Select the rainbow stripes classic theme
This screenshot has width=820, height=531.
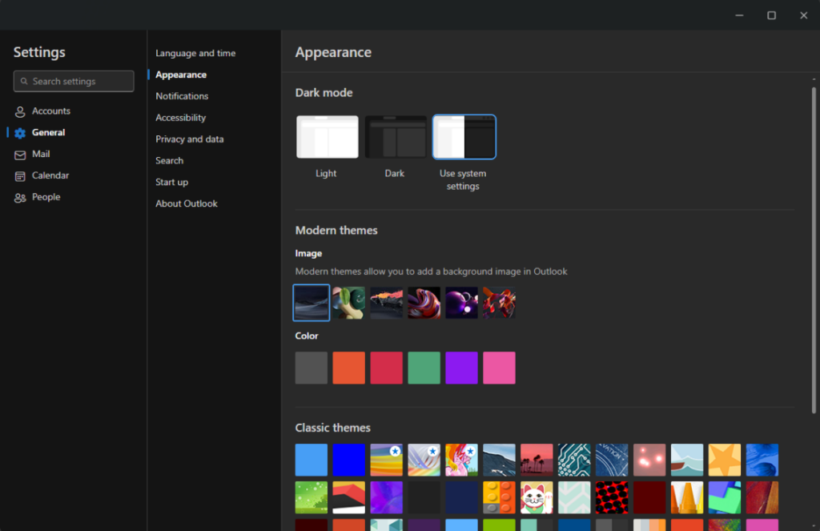pyautogui.click(x=387, y=460)
